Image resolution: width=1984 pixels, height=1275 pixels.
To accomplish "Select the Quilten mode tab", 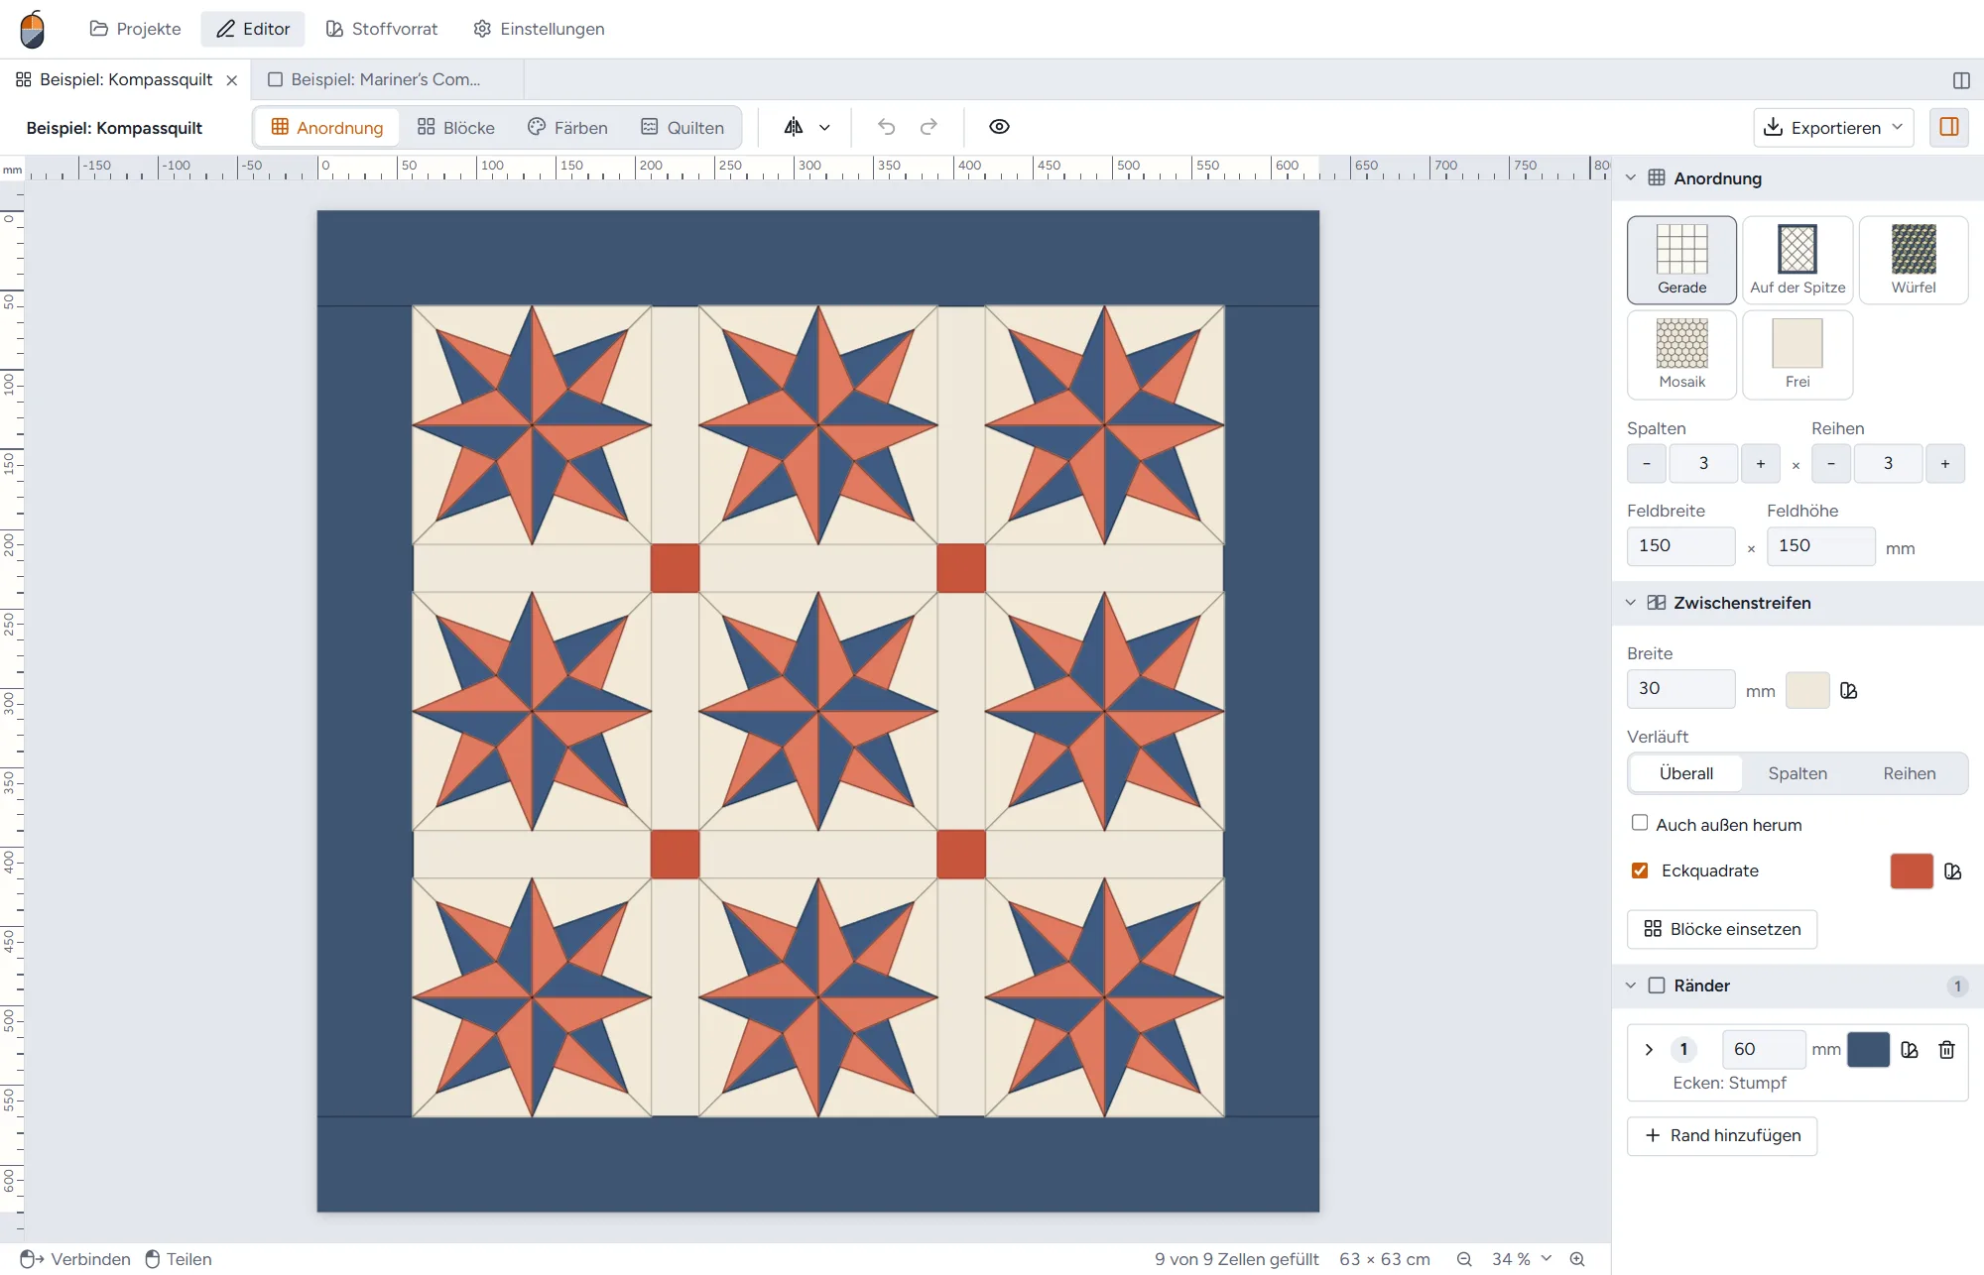I will coord(682,127).
